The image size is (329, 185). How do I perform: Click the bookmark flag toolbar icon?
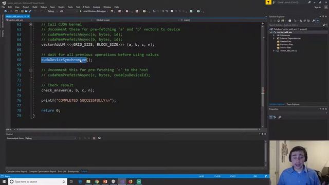click(x=172, y=11)
